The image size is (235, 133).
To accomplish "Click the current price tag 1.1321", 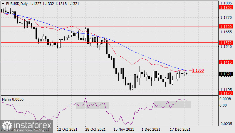I will tap(226, 74).
